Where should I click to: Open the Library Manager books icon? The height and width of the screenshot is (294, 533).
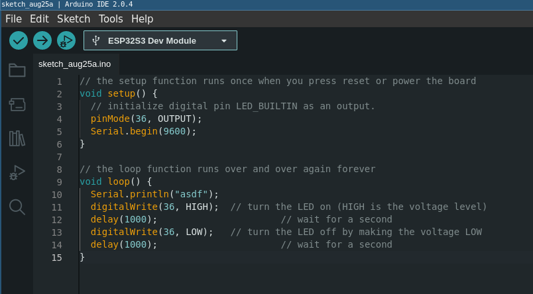[x=17, y=138]
